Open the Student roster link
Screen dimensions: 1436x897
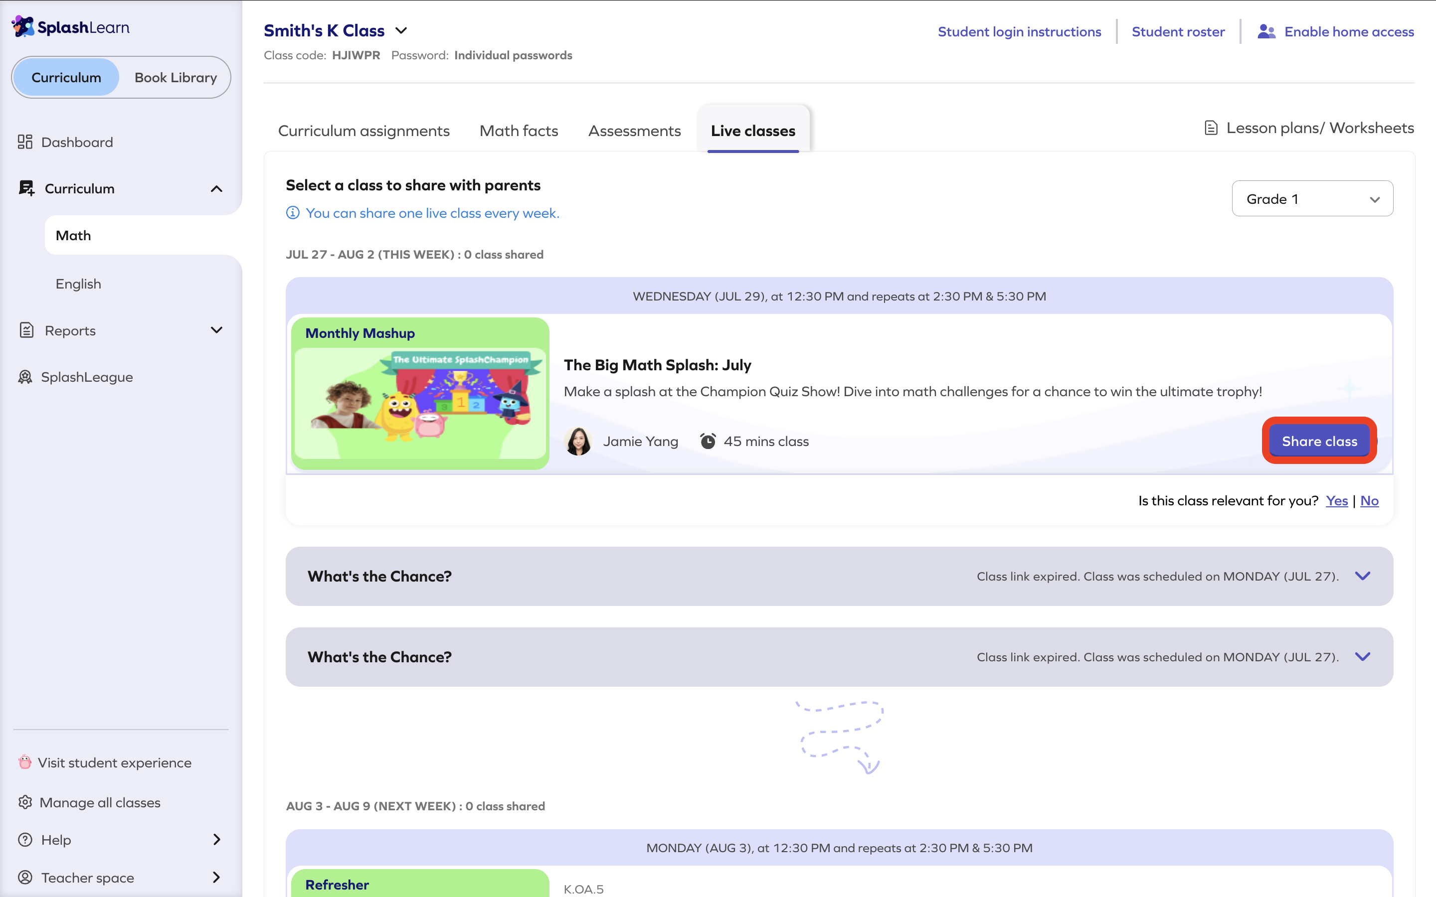pyautogui.click(x=1178, y=31)
